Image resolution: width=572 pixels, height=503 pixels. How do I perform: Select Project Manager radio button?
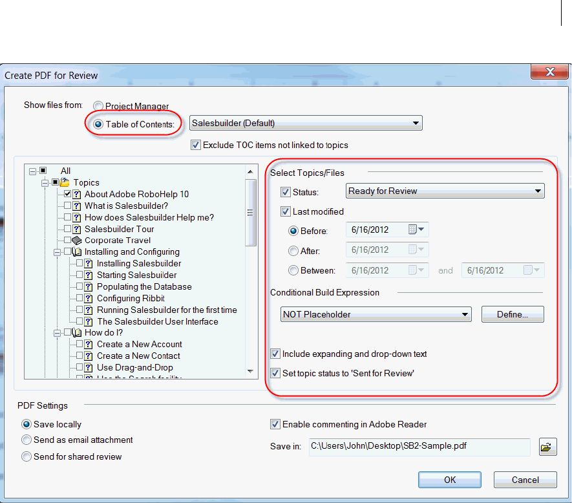(x=98, y=106)
